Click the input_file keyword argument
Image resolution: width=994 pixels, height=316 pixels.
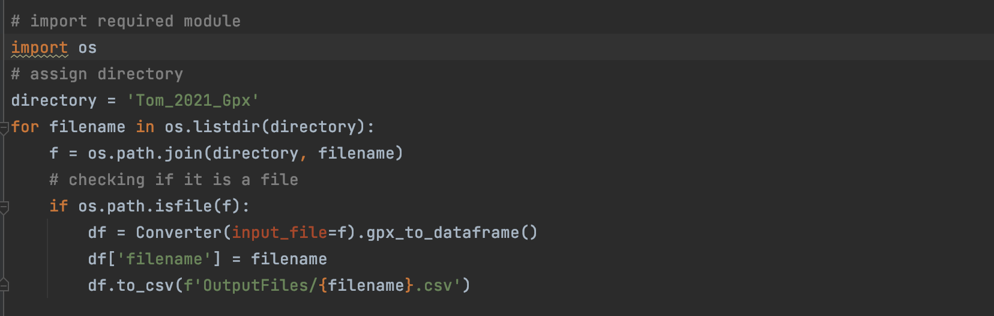(x=279, y=232)
